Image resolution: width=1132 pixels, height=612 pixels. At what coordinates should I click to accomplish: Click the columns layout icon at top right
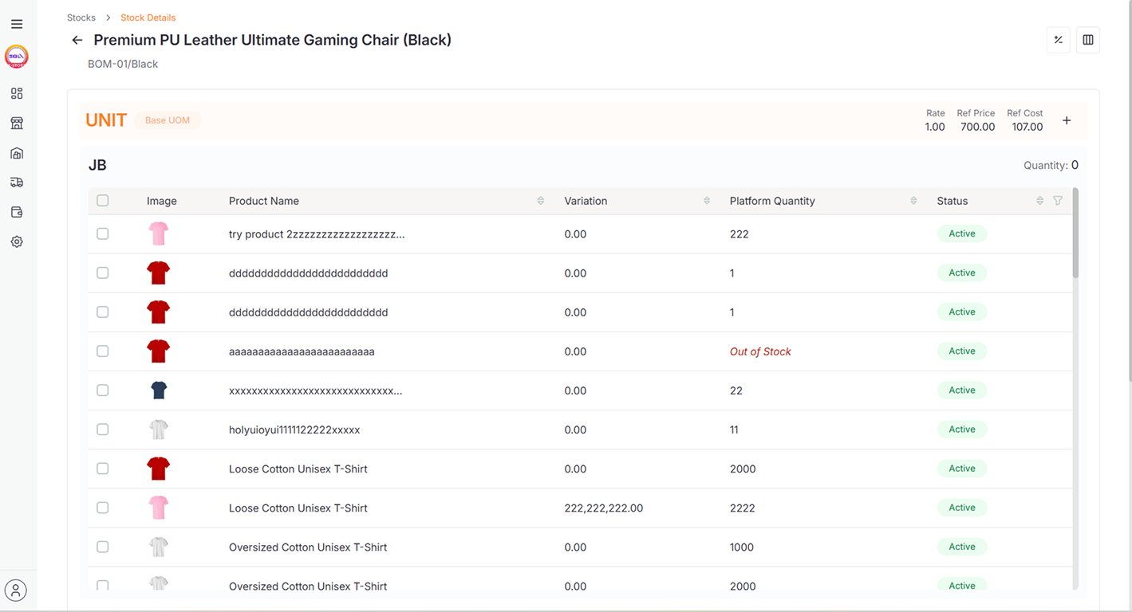coord(1087,40)
